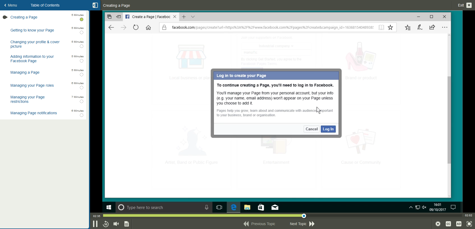Show hidden system tray icons

(x=411, y=207)
